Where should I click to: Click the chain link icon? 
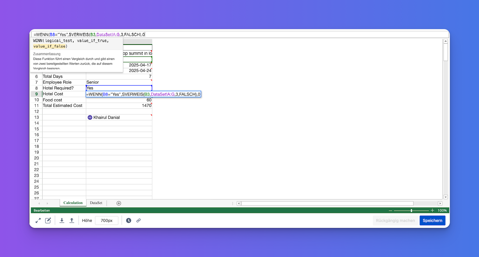coord(139,221)
